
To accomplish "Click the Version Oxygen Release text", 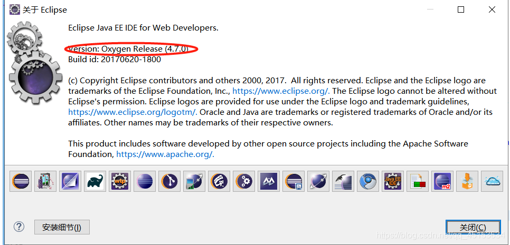I will (128, 48).
